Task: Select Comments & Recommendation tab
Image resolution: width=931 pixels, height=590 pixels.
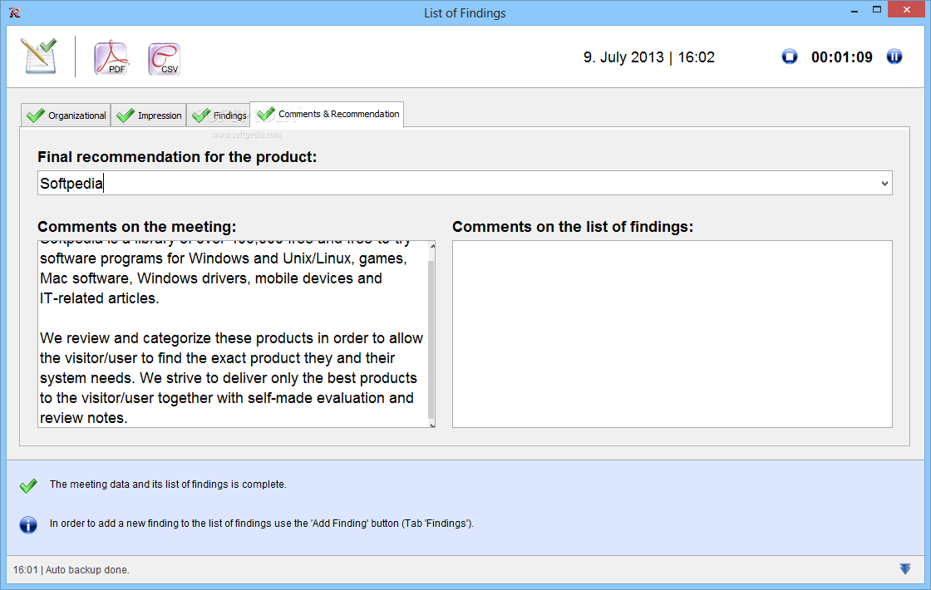Action: pyautogui.click(x=328, y=114)
